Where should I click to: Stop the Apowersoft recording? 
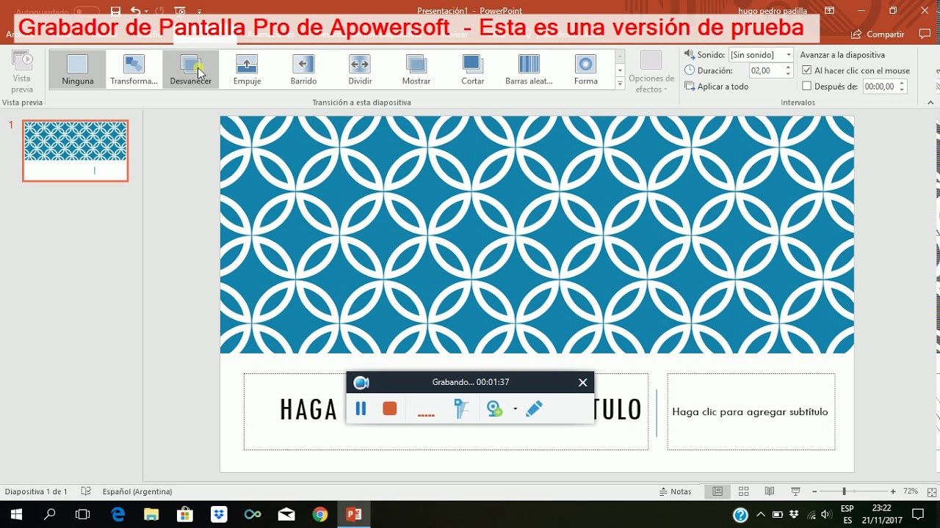click(x=390, y=408)
